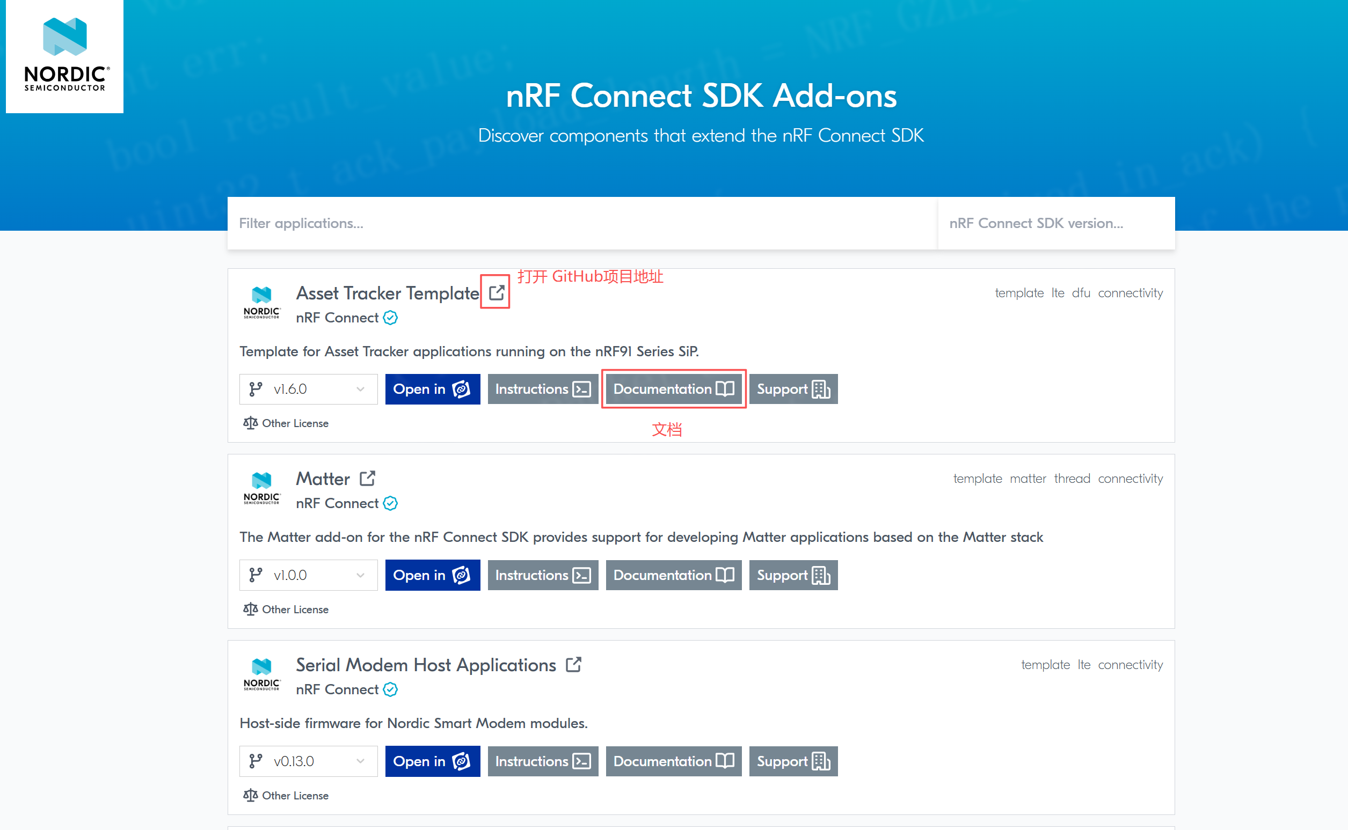Select connectivity tag on Matter card
The height and width of the screenshot is (830, 1348).
click(x=1131, y=479)
